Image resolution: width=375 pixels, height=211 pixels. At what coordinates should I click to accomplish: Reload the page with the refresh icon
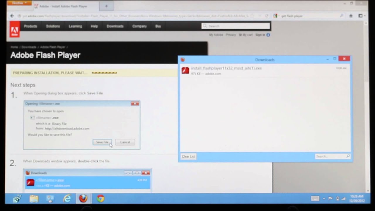coord(267,16)
